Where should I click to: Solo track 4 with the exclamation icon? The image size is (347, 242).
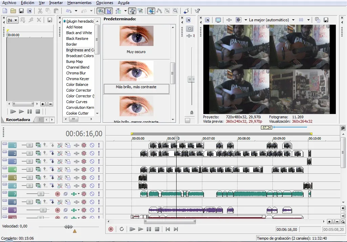coord(99,170)
